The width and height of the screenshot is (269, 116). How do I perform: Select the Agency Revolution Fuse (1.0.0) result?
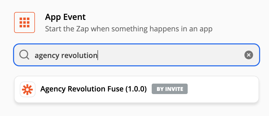coord(137,89)
